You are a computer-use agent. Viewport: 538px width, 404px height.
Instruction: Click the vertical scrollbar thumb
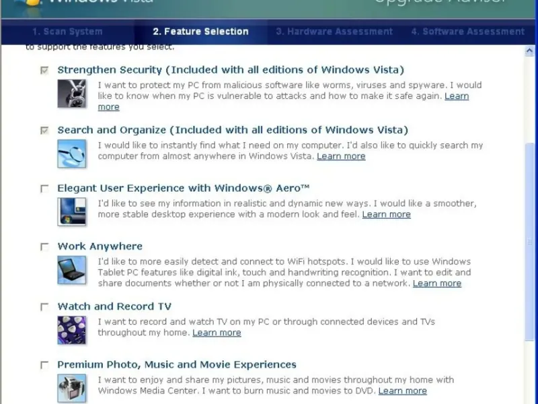point(529,242)
